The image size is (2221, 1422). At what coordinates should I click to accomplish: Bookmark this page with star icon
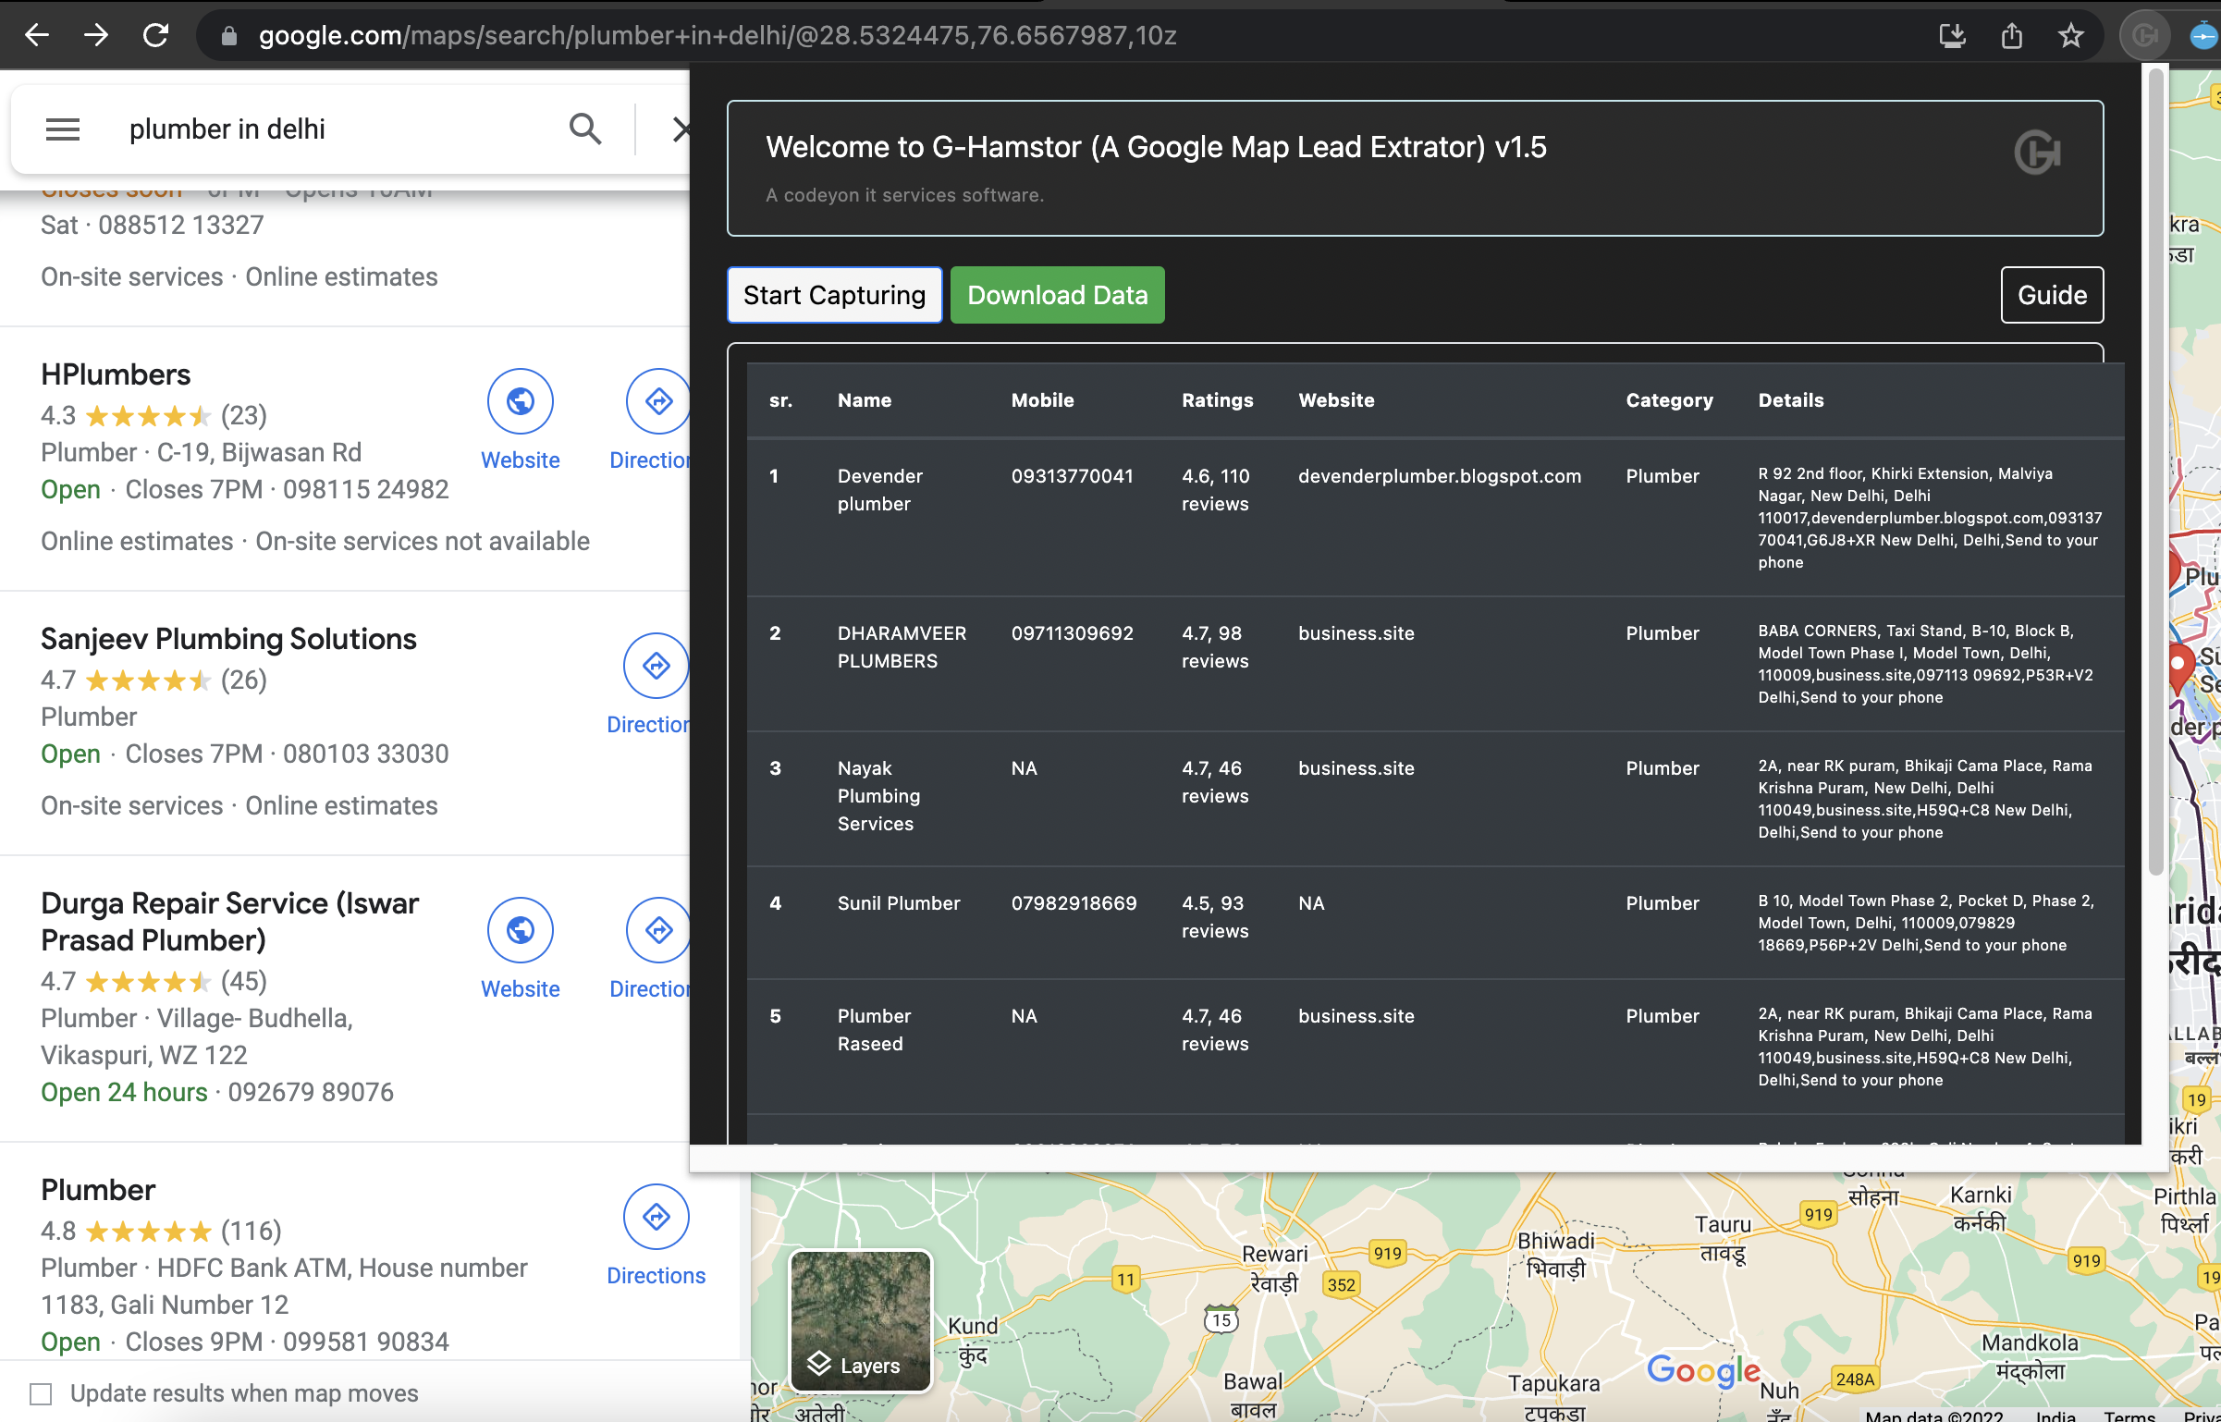(2070, 36)
